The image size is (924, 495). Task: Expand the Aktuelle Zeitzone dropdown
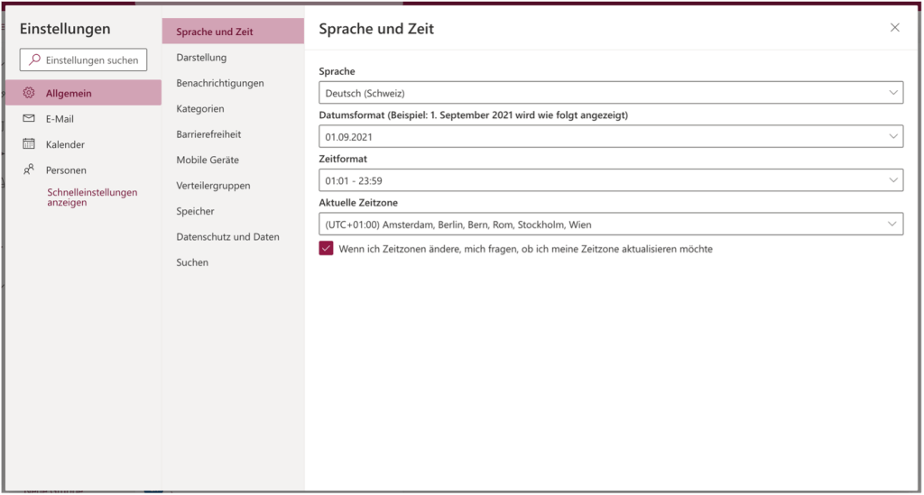[x=610, y=225]
